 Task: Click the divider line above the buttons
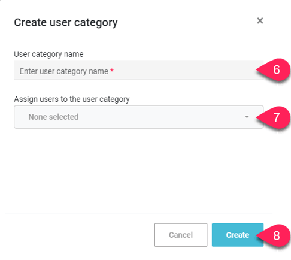pos(139,214)
